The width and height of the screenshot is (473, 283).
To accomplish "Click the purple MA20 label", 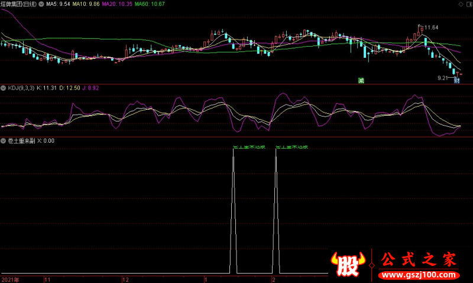I will click(x=117, y=4).
